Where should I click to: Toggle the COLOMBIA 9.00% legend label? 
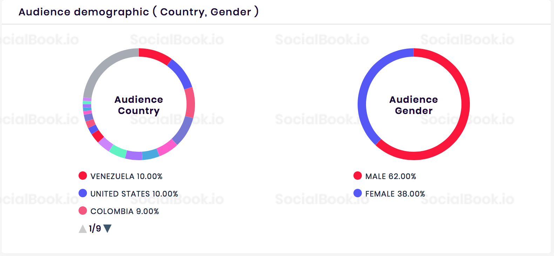point(124,211)
